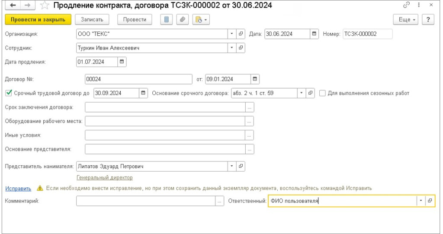443x234 pixels.
Task: Enable Для выполнения сезонных работ checkbox
Action: tap(322, 93)
